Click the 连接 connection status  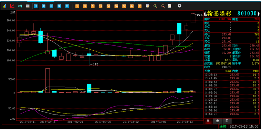pyautogui.click(x=223, y=127)
